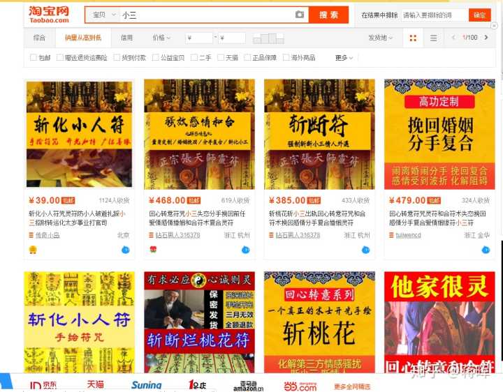Image resolution: width=503 pixels, height=392 pixels.
Task: Open the 斩化小人符 ¥39.00 product thumbnail
Action: 79,134
